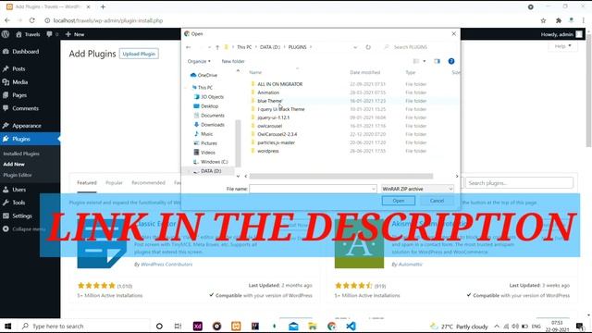The width and height of the screenshot is (592, 333).
Task: Refresh the PLUGINS folder view
Action: tap(368, 47)
